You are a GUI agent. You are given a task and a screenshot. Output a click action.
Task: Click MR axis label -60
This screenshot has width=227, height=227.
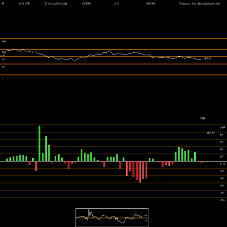[222, 186]
